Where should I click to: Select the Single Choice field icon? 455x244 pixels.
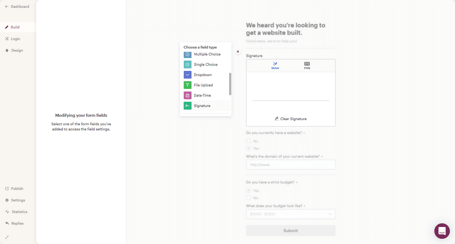[x=188, y=64]
